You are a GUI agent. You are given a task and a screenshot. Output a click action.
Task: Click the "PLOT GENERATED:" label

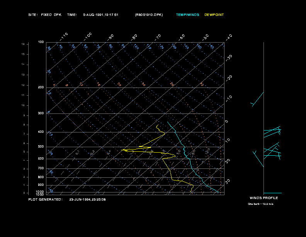point(46,199)
